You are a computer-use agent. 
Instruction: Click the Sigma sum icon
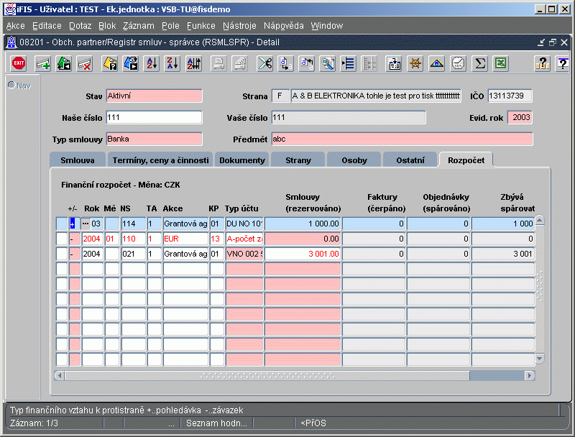click(x=480, y=63)
